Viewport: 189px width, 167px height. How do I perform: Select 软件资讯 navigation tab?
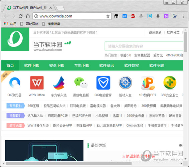click(107, 65)
